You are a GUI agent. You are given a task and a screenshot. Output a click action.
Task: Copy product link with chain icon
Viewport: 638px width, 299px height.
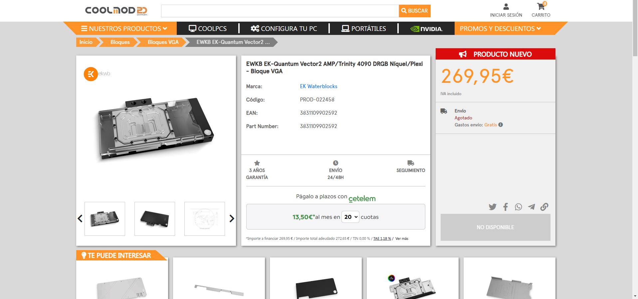pos(544,207)
